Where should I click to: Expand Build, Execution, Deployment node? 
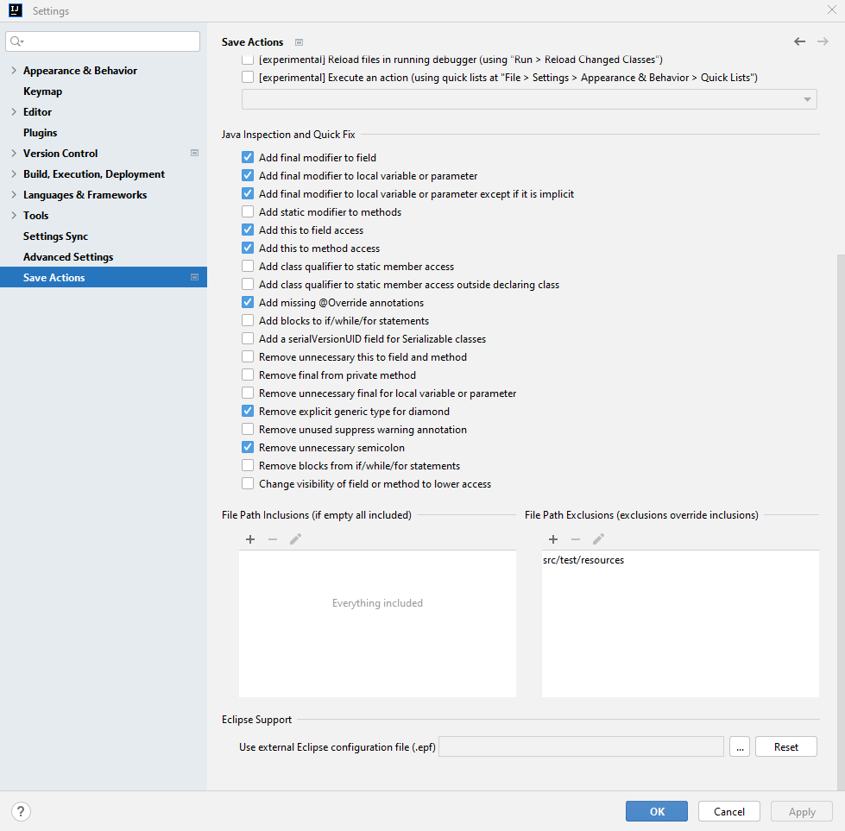click(14, 174)
